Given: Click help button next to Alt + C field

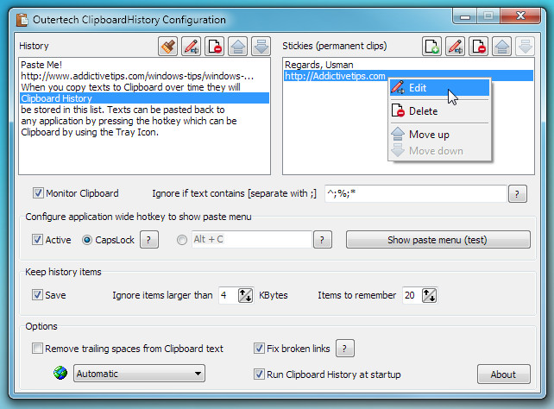Looking at the screenshot, I should (323, 240).
